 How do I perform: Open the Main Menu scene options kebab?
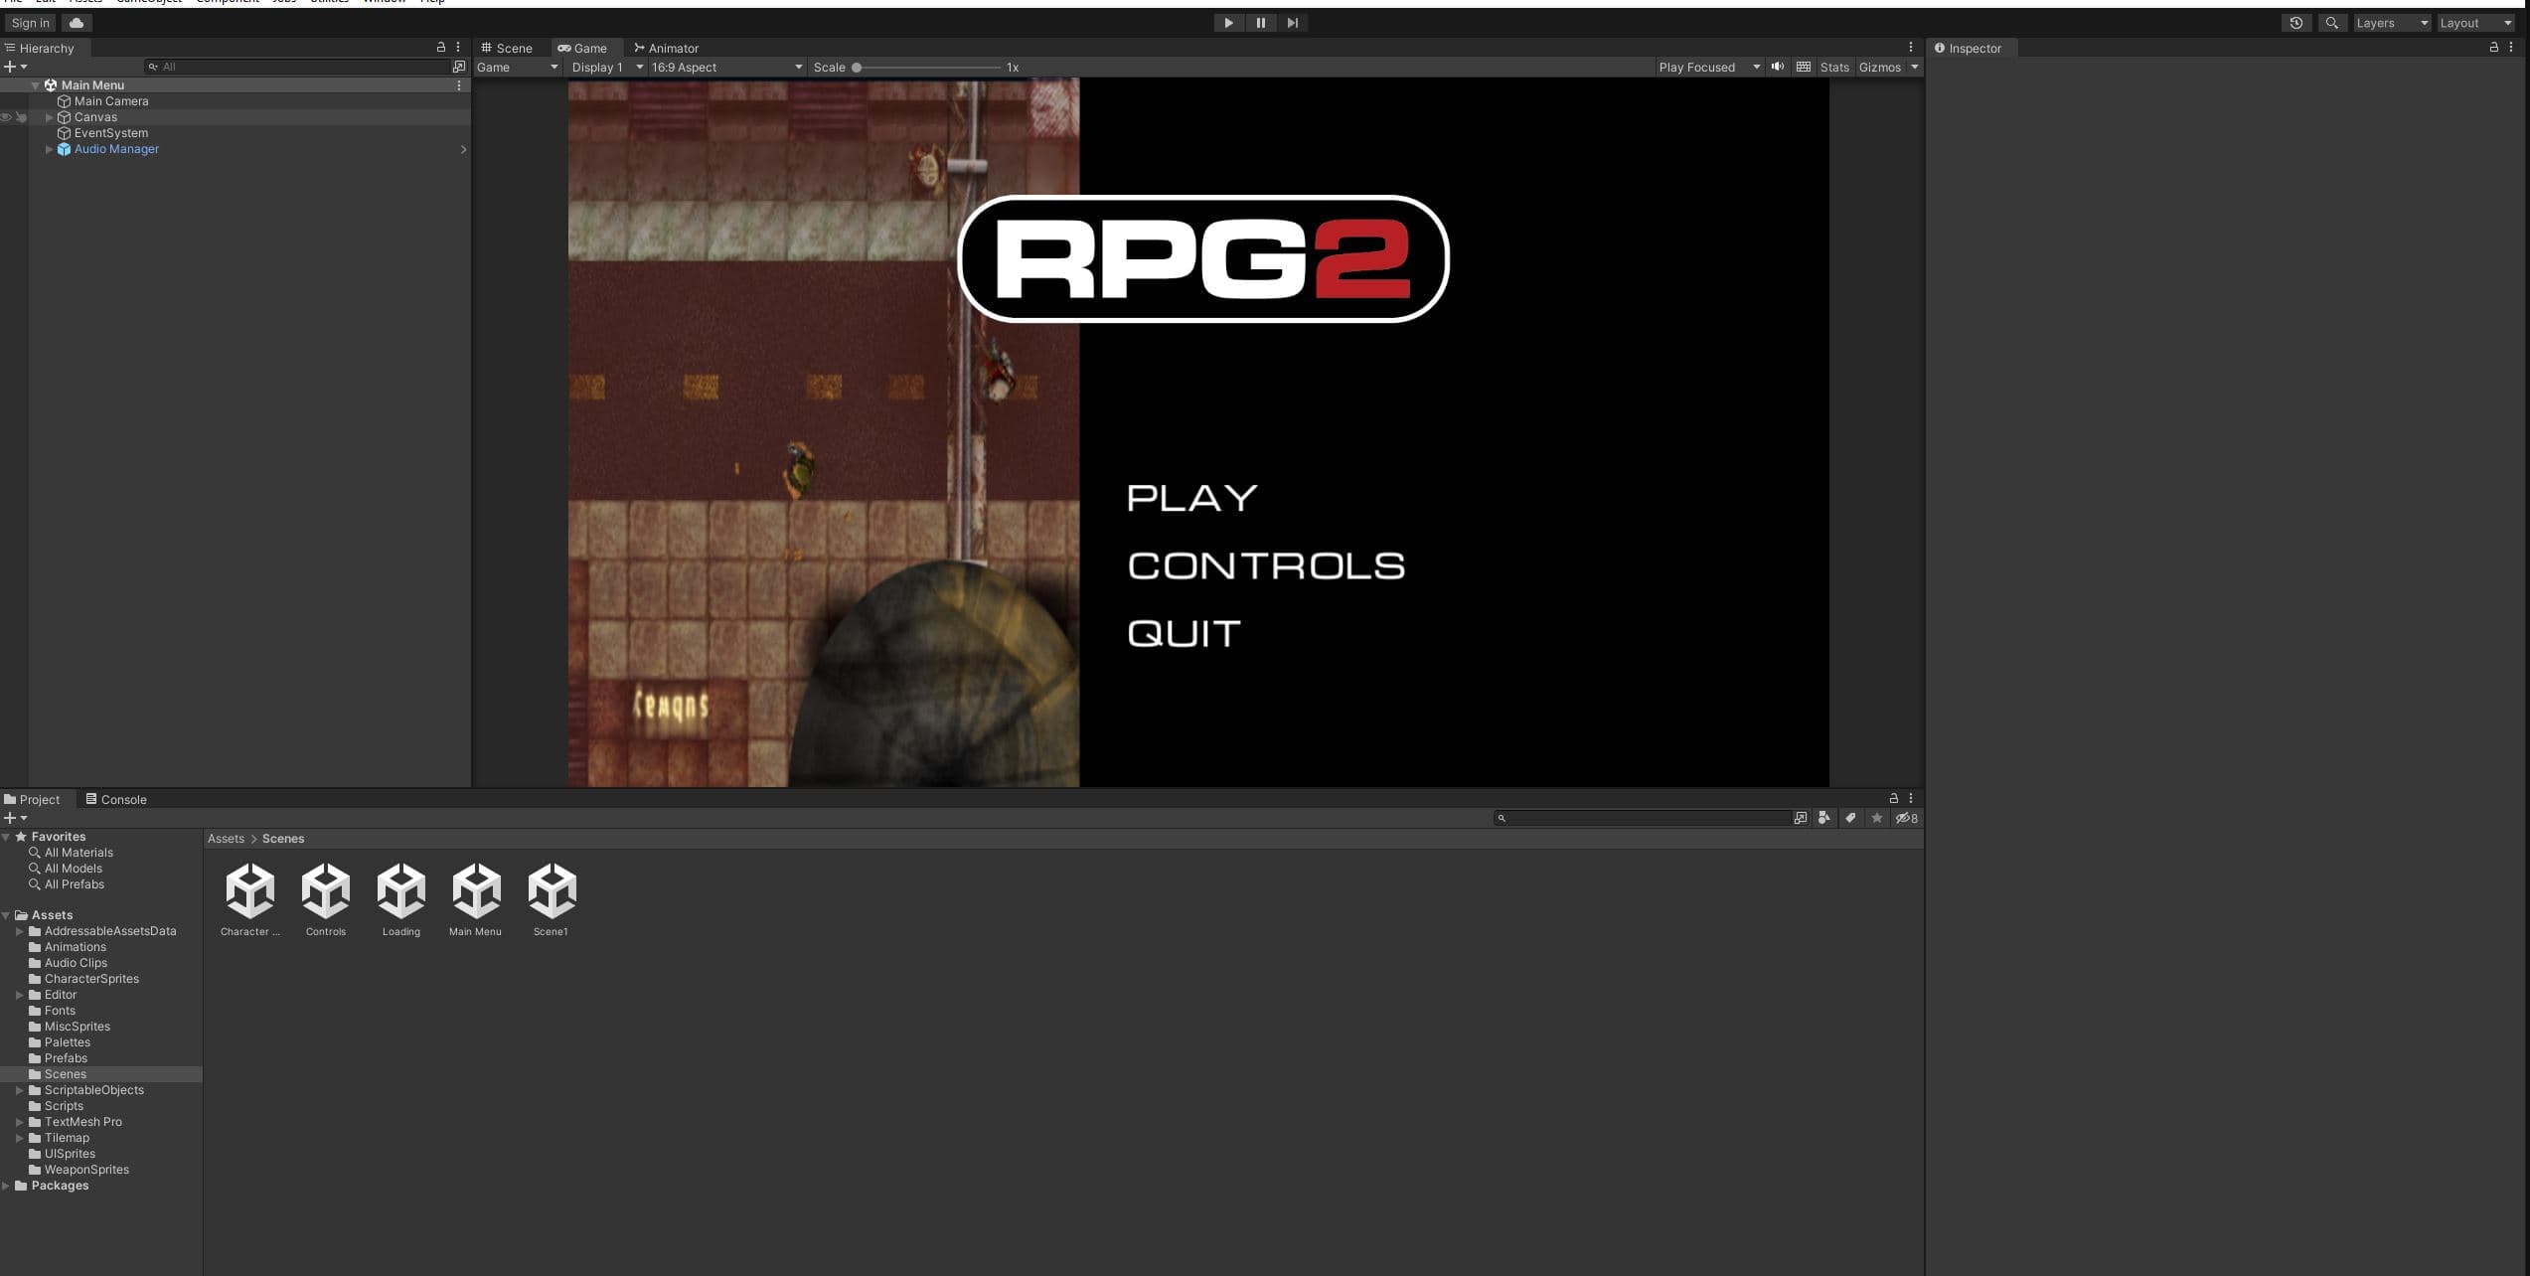[459, 85]
